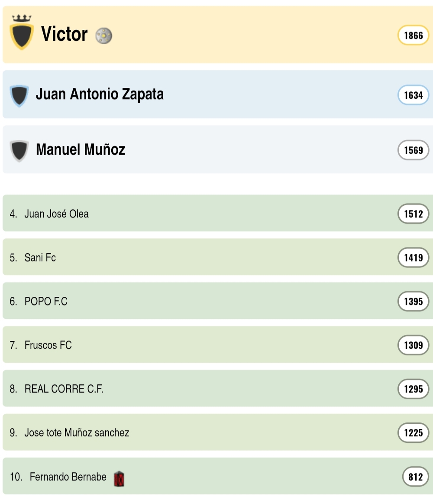Click the 1512 score badge
This screenshot has width=433, height=500.
[413, 214]
